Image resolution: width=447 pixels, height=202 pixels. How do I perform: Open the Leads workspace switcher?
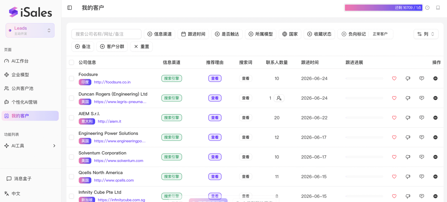(x=30, y=30)
